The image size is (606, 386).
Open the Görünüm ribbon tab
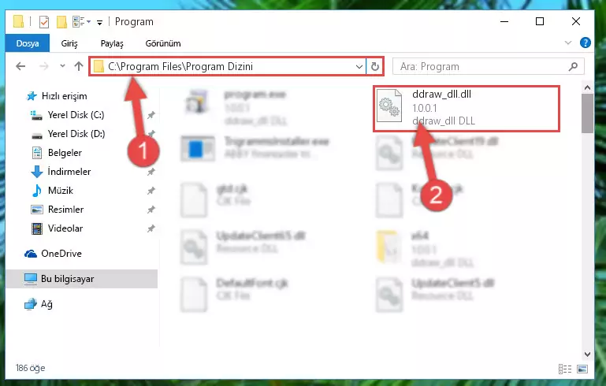coord(162,43)
